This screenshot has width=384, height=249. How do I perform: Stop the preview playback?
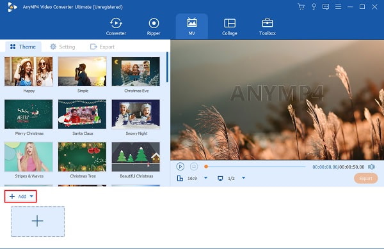tap(194, 167)
